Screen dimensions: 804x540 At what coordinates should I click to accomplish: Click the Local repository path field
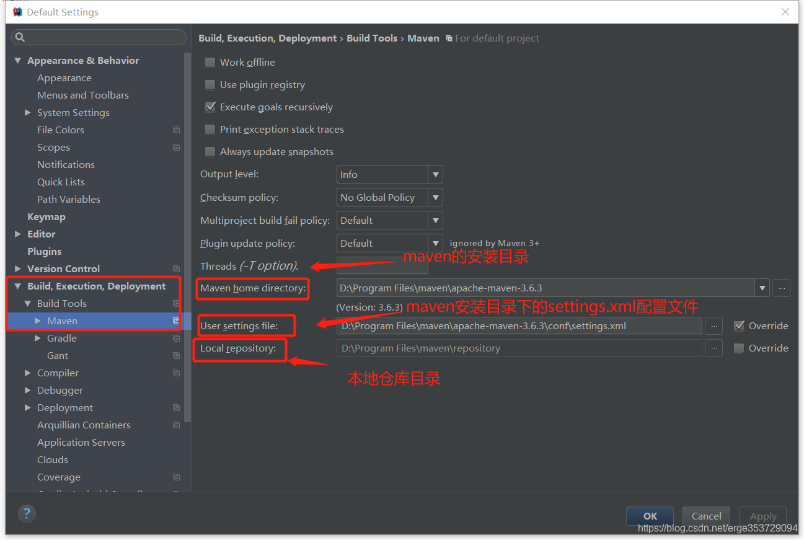click(x=519, y=348)
